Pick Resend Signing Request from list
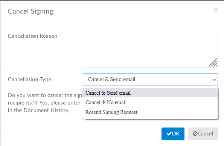Image resolution: width=224 pixels, height=146 pixels. [x=150, y=112]
